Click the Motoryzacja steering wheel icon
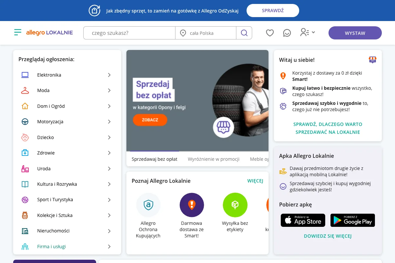This screenshot has height=263, width=395. pos(25,122)
